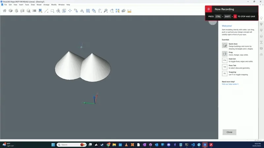Click the blue columns tool icon
The image size is (264, 148).
[40, 11]
